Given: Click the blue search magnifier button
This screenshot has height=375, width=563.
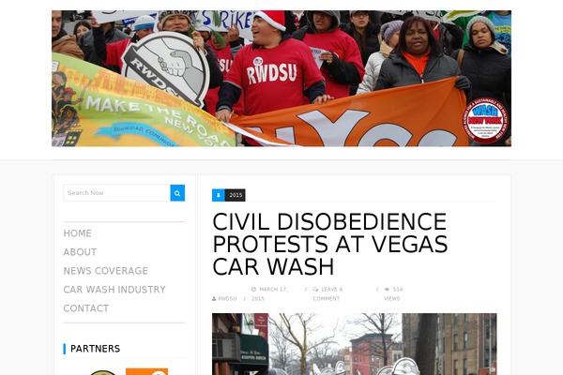Looking at the screenshot, I should pyautogui.click(x=177, y=193).
